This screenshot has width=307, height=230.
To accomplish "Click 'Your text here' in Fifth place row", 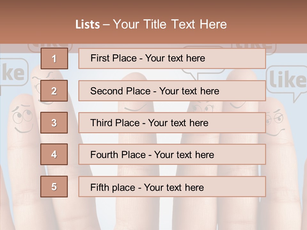I will [x=174, y=188].
